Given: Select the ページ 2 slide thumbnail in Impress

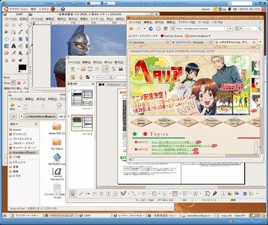Looking at the screenshot, I should click(x=82, y=123).
